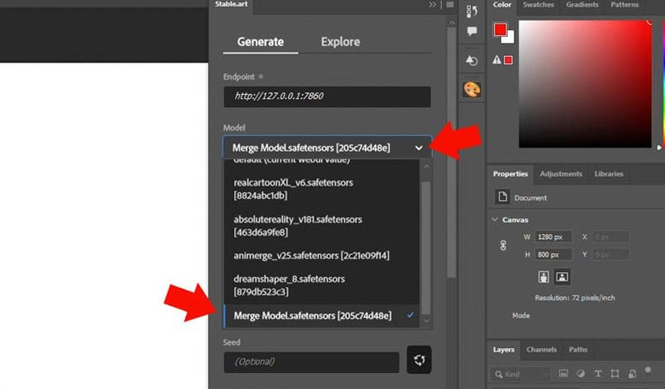Select absolutereality_v181.safetensors model option

[x=321, y=226]
